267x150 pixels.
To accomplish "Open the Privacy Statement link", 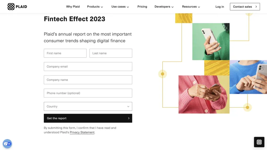I will (82, 132).
